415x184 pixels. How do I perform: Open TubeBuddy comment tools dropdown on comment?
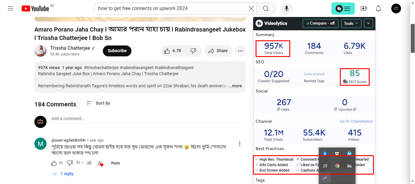pyautogui.click(x=80, y=163)
